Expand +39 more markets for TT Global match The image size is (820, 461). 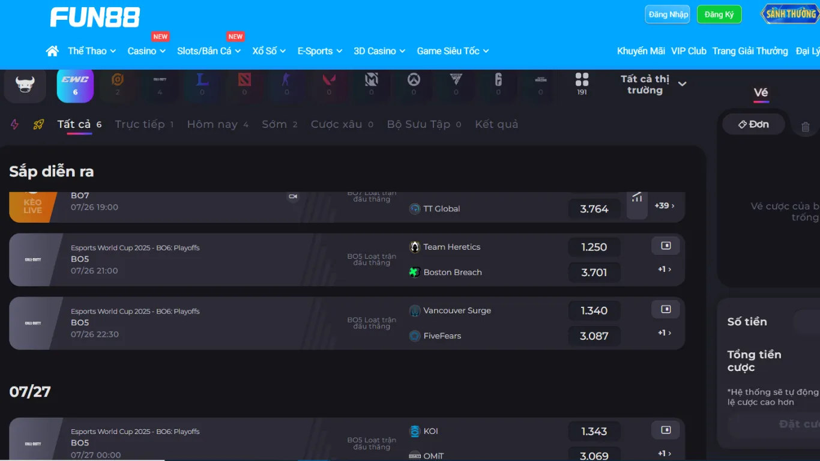coord(665,206)
